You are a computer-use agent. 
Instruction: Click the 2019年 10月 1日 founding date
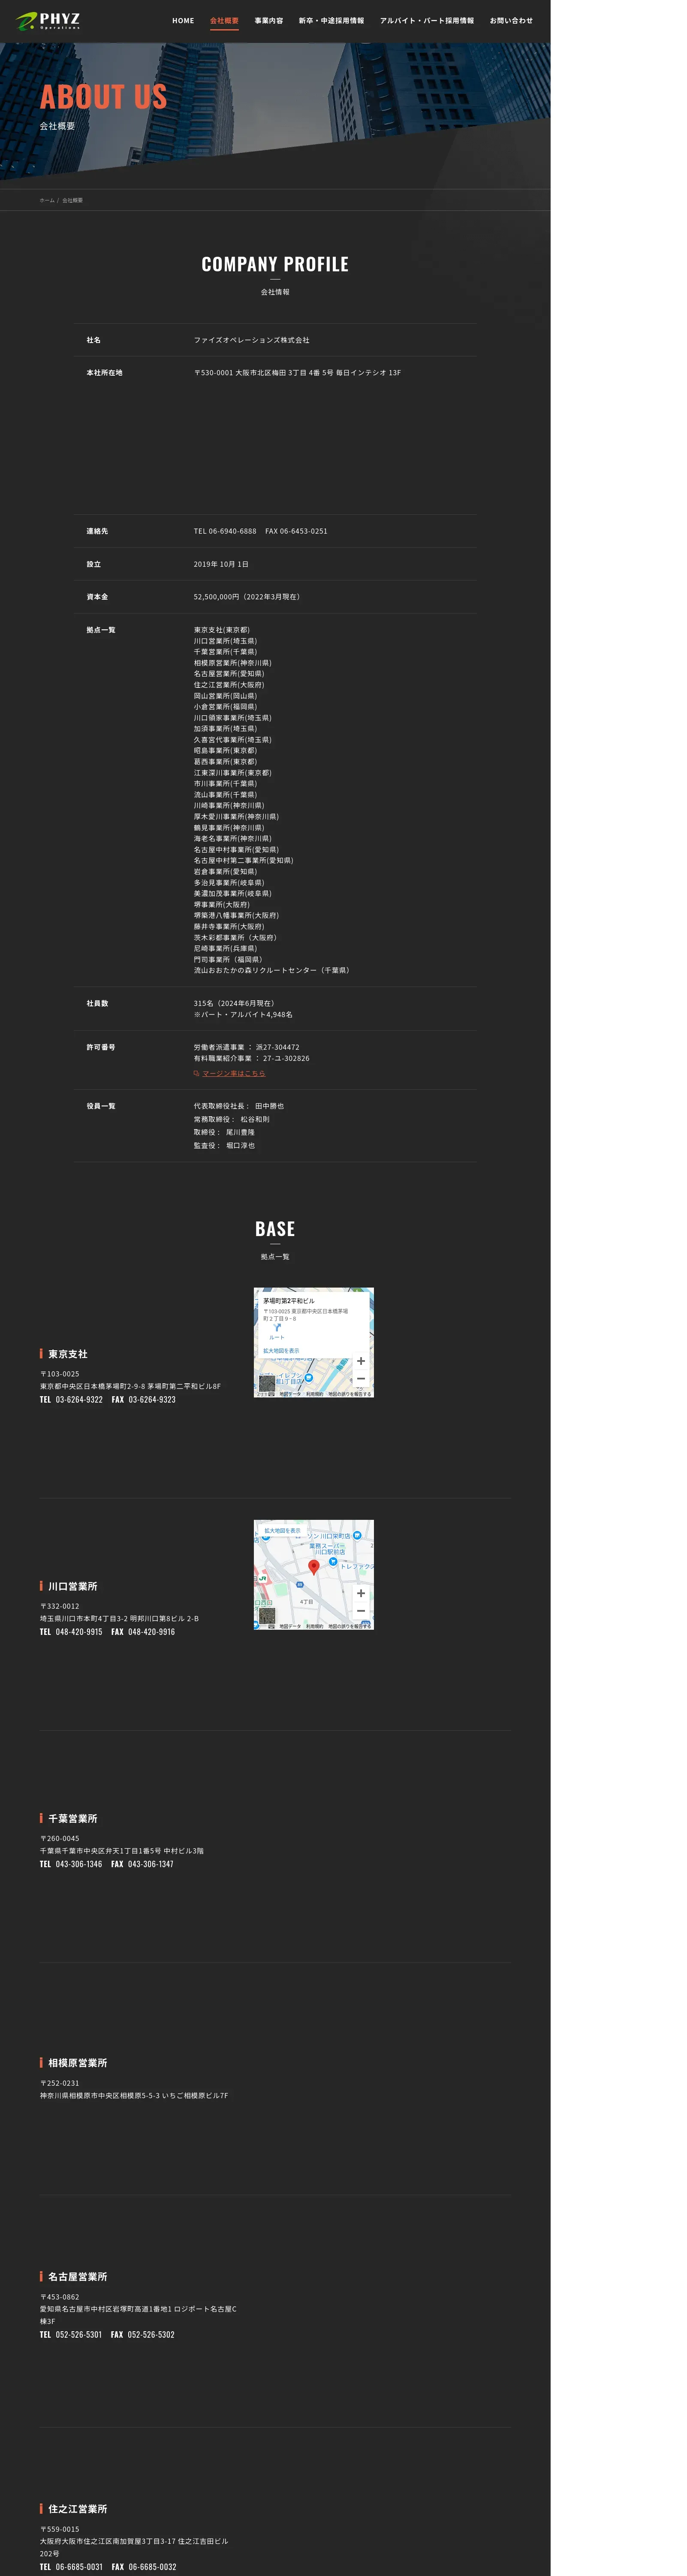tap(222, 564)
